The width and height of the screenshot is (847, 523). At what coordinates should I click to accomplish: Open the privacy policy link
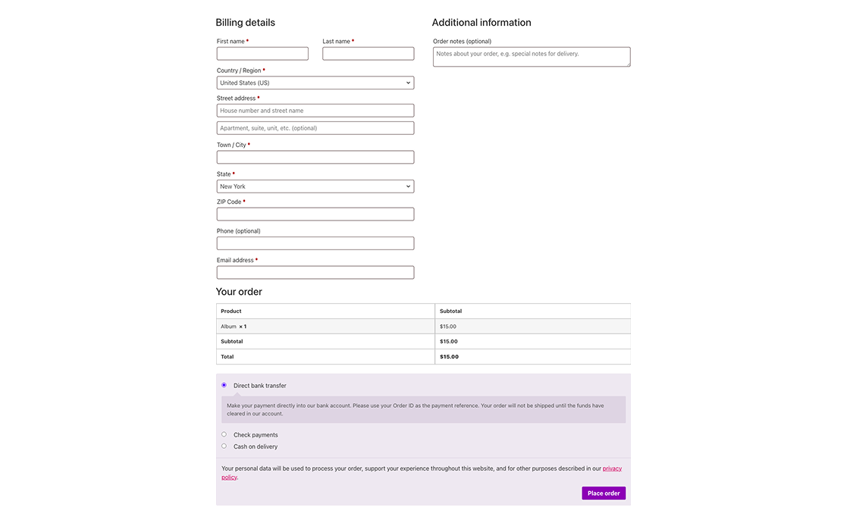611,468
